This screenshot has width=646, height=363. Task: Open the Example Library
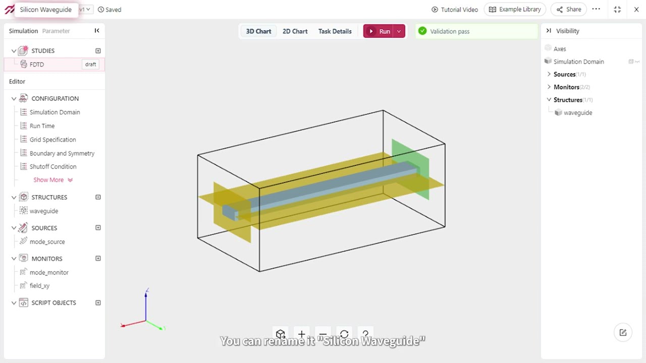(515, 10)
